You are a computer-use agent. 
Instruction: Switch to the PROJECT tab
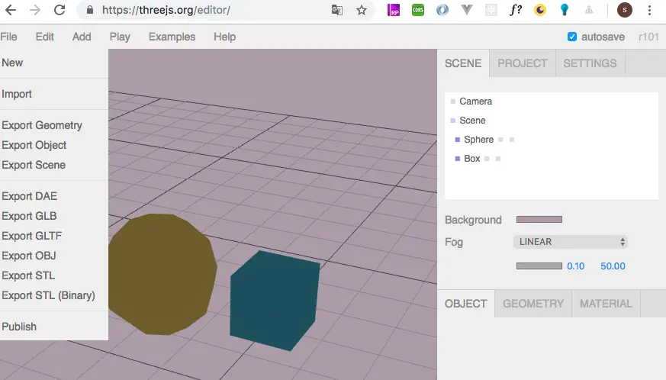click(523, 63)
